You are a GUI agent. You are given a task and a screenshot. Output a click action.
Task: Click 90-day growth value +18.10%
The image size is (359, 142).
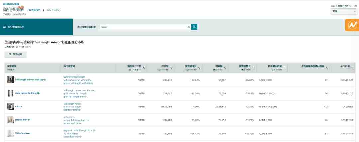point(249,133)
